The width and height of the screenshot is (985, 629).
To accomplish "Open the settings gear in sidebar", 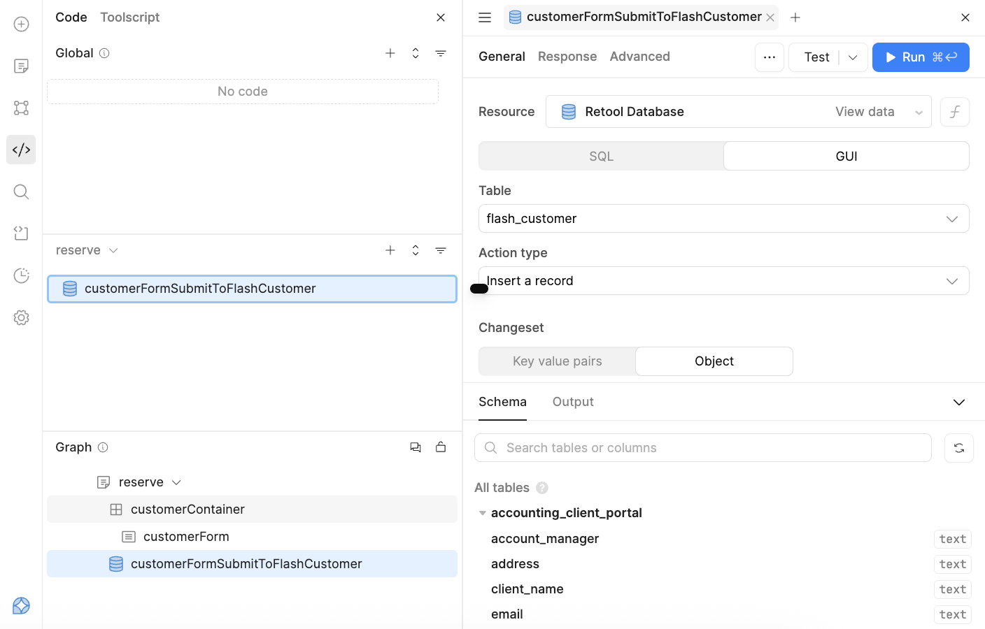I will 21,317.
